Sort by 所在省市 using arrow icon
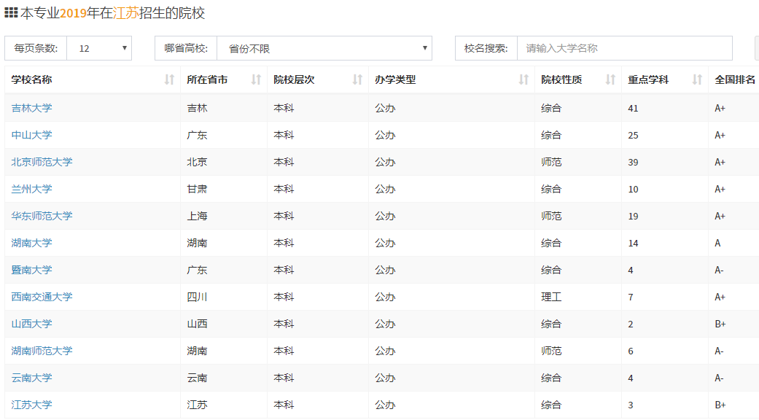759x420 pixels. coord(256,79)
